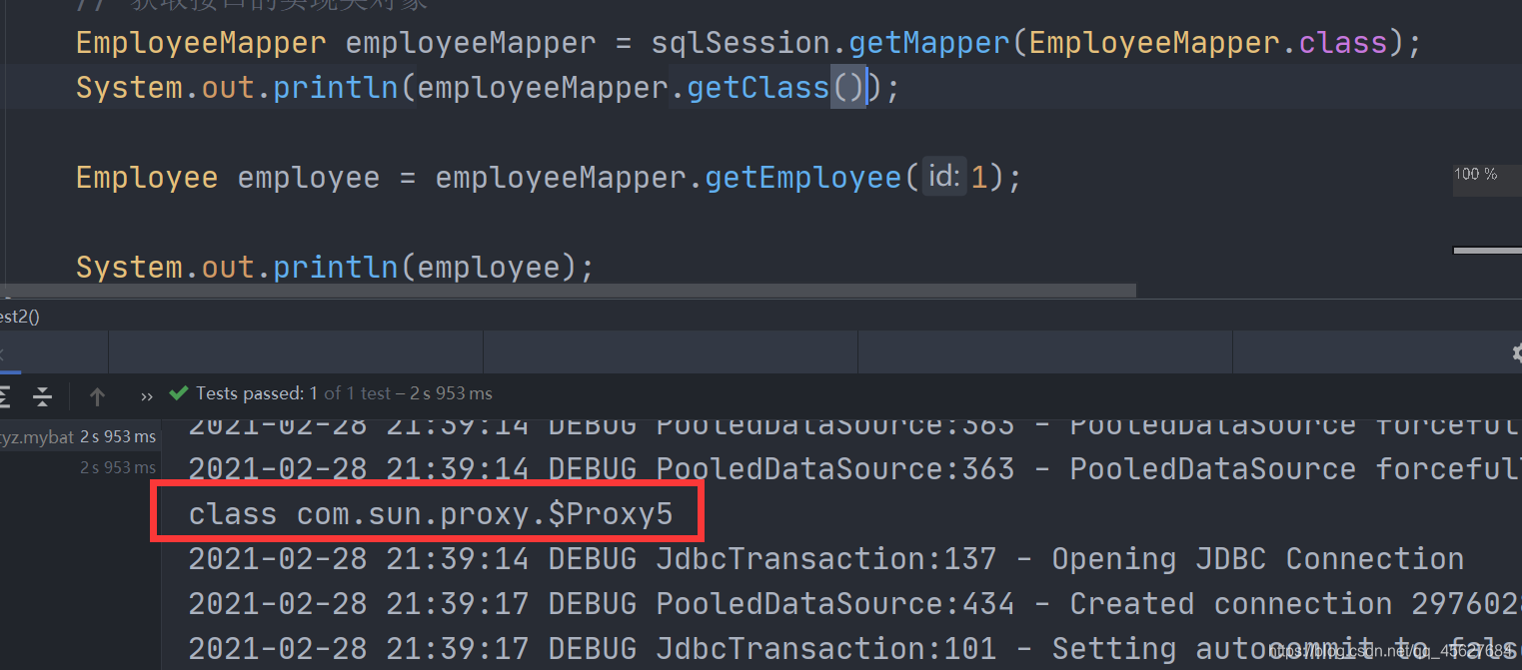The height and width of the screenshot is (670, 1522).
Task: Click the EmployeeMapper.class argument
Action: pyautogui.click(x=1208, y=43)
